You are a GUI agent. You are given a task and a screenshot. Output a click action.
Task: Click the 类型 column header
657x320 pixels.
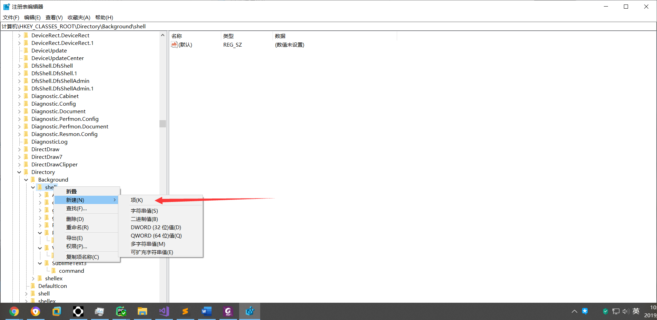pos(247,36)
